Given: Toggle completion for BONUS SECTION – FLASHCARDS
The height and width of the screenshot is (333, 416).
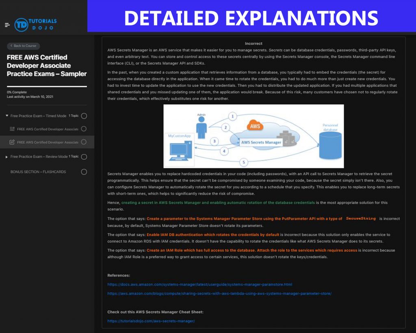Looking at the screenshot, I should click(84, 172).
